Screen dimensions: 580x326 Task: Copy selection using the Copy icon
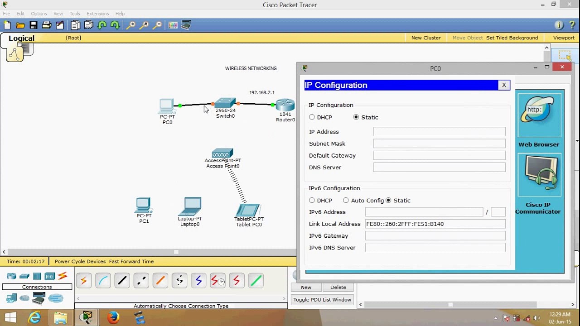point(75,25)
